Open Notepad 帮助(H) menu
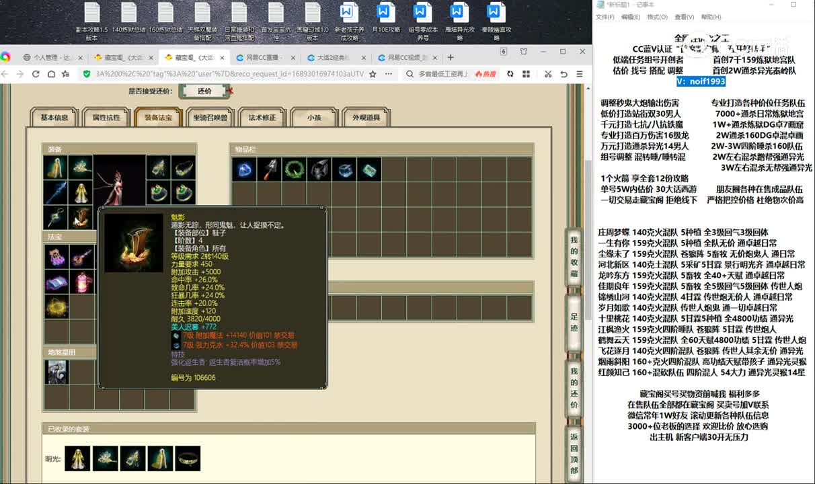This screenshot has height=484, width=815. 711,17
